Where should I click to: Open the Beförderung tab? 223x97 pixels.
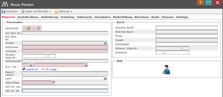pos(50,17)
